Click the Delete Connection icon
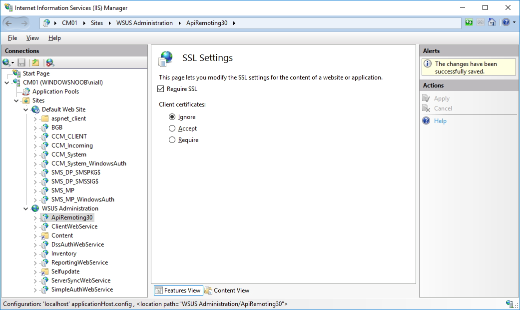The image size is (520, 310). (x=50, y=62)
